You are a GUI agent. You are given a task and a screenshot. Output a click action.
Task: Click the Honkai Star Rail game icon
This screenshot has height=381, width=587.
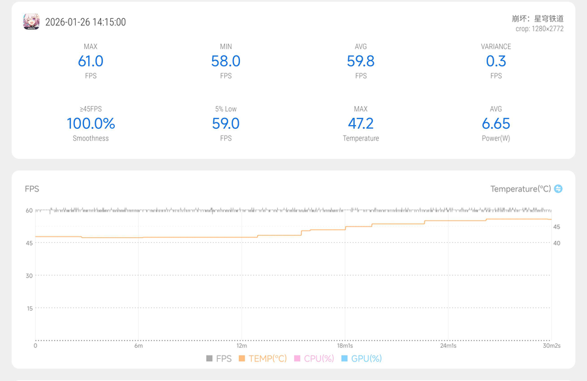pos(31,21)
